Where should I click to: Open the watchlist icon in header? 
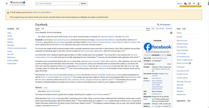pos(194,3)
